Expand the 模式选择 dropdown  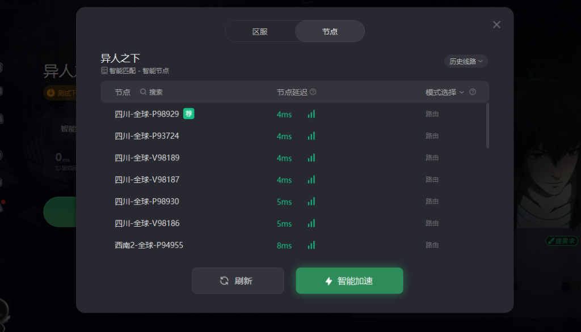click(445, 92)
